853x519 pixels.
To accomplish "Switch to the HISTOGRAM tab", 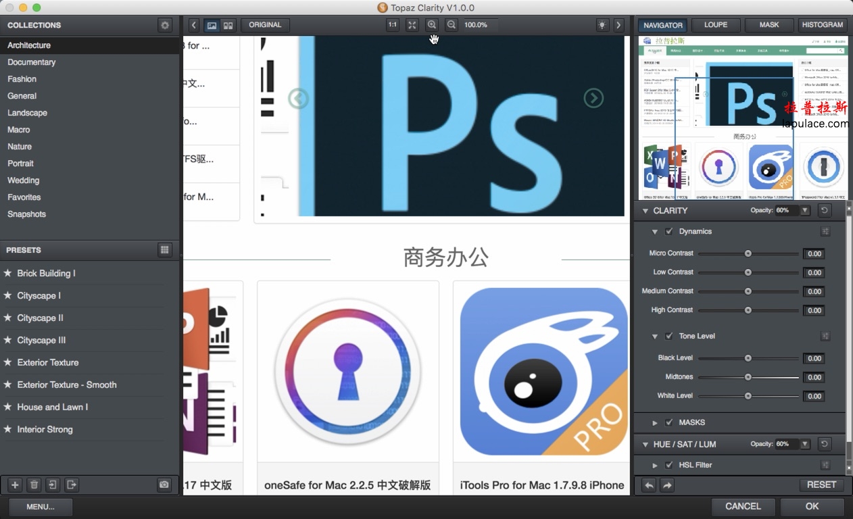I will tap(822, 24).
